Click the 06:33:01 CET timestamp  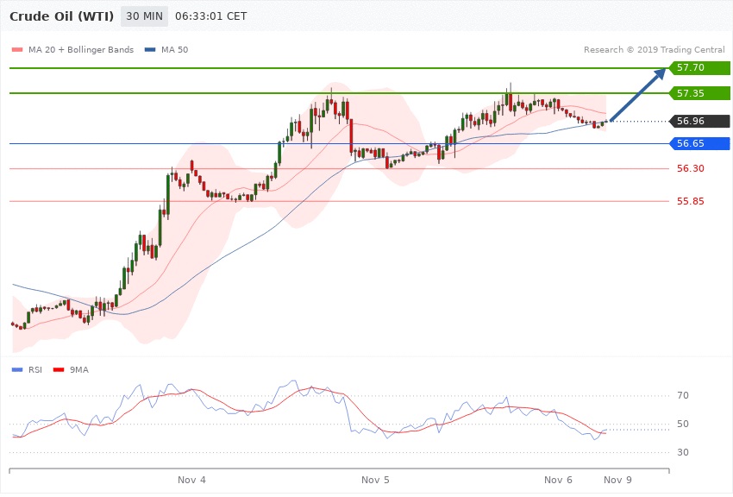point(211,16)
